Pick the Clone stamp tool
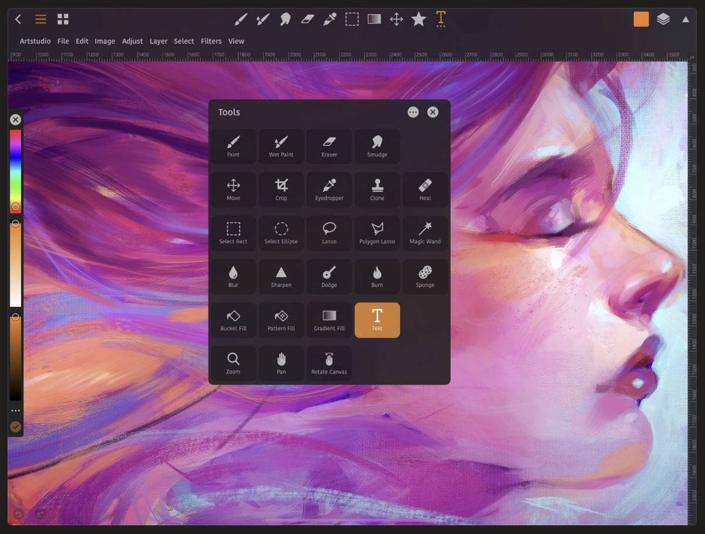705x534 pixels. click(377, 189)
